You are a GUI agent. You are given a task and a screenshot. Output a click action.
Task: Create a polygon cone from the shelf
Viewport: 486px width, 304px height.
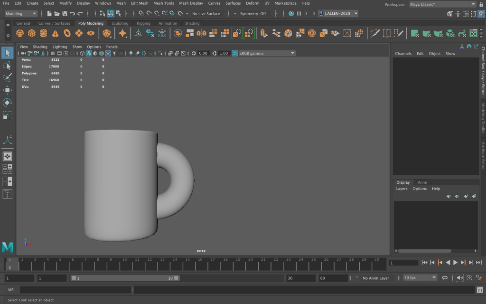click(56, 33)
